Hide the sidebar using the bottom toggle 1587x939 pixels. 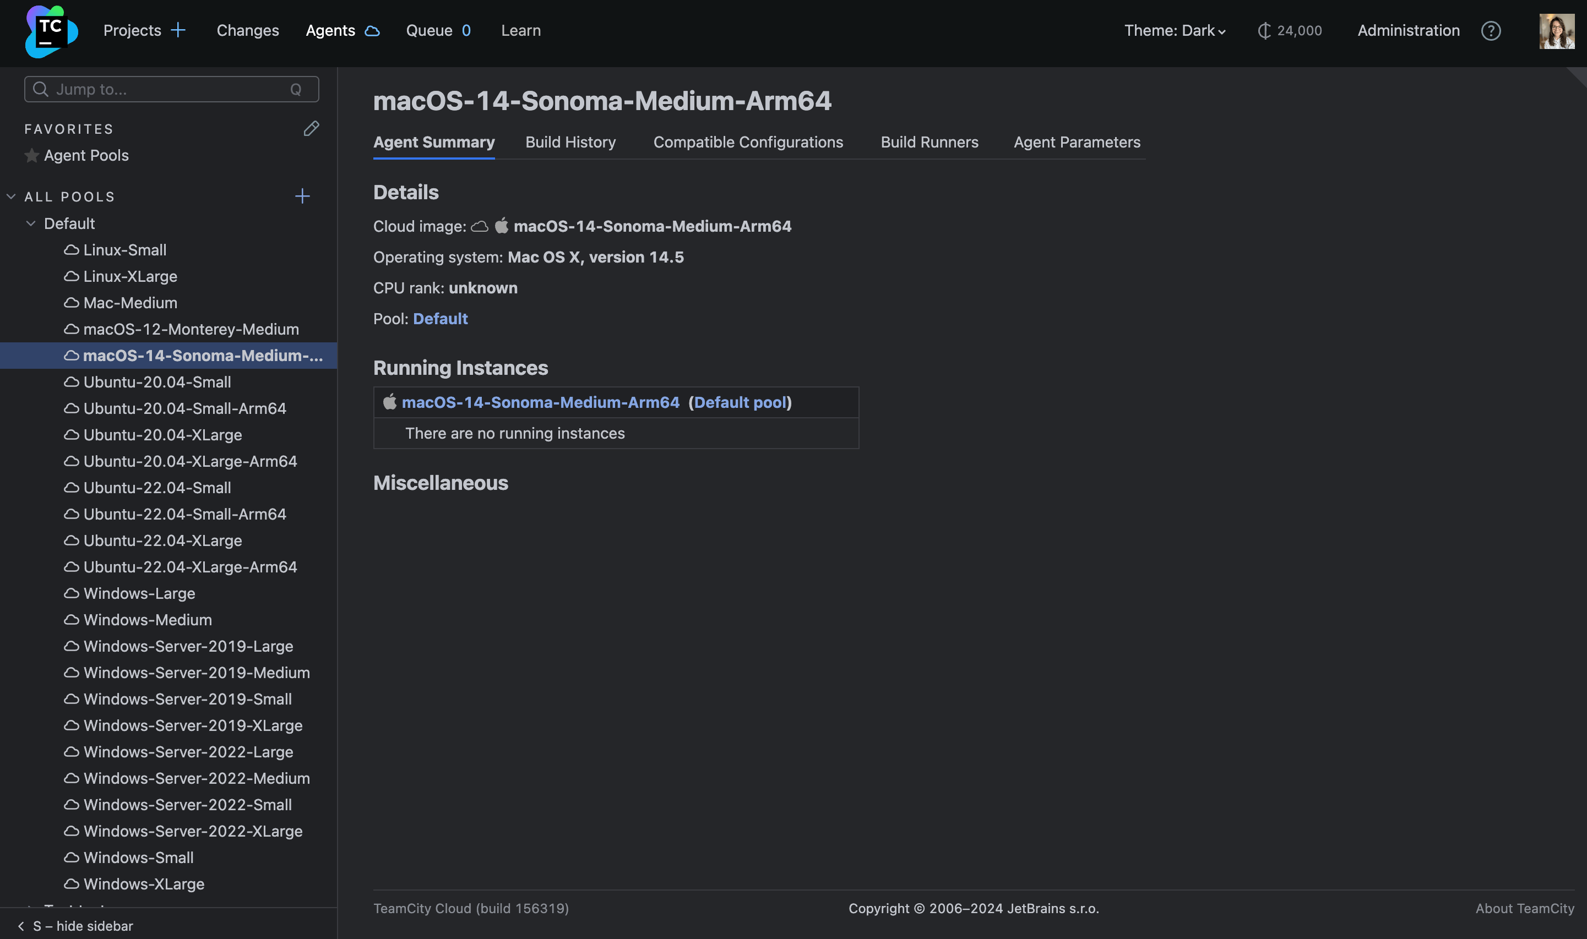click(x=76, y=926)
